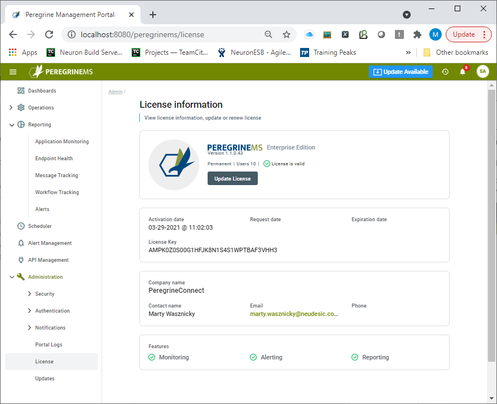
Task: Click the 'License is valid' status text
Action: coord(288,164)
